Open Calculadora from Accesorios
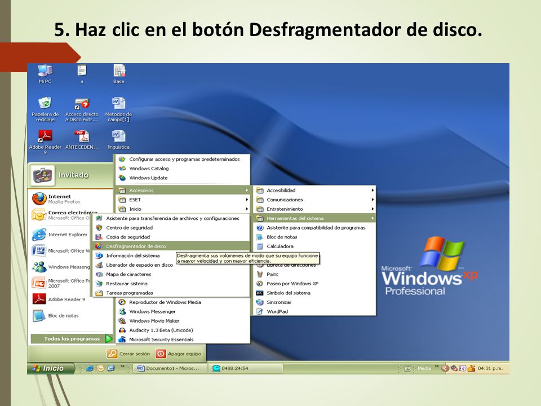Image resolution: width=541 pixels, height=406 pixels. [x=314, y=246]
